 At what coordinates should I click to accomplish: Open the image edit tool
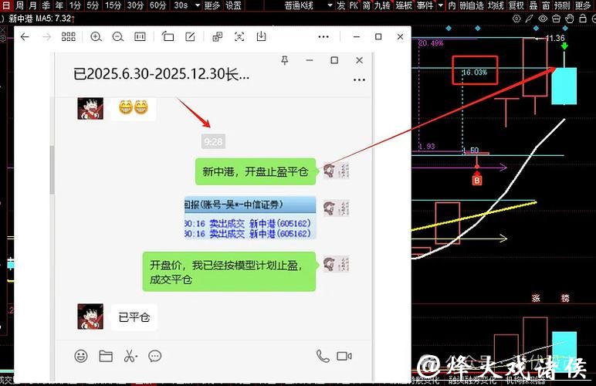(190, 37)
